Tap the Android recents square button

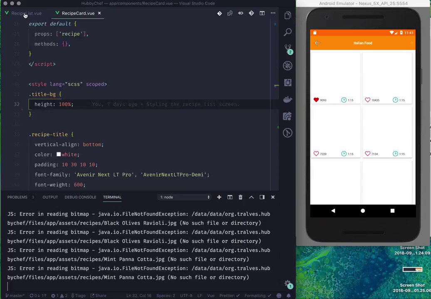click(x=393, y=211)
